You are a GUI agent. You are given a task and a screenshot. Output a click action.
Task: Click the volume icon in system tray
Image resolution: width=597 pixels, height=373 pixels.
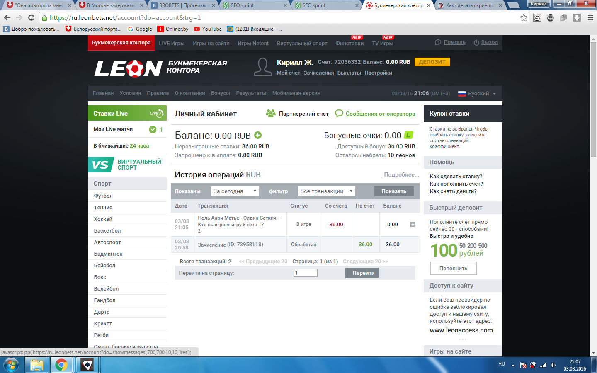(553, 365)
